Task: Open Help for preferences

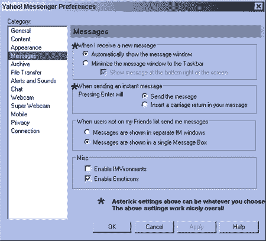Action: [x=239, y=227]
